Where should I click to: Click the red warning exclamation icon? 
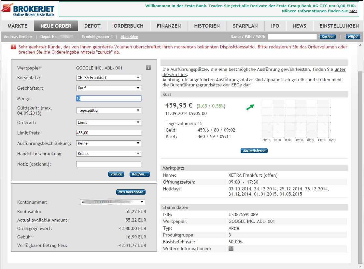[x=13, y=47]
